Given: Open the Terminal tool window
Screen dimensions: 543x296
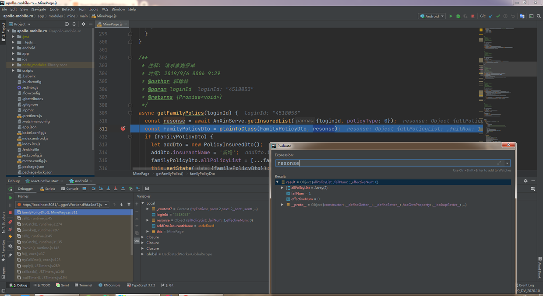Looking at the screenshot, I should click(83, 285).
